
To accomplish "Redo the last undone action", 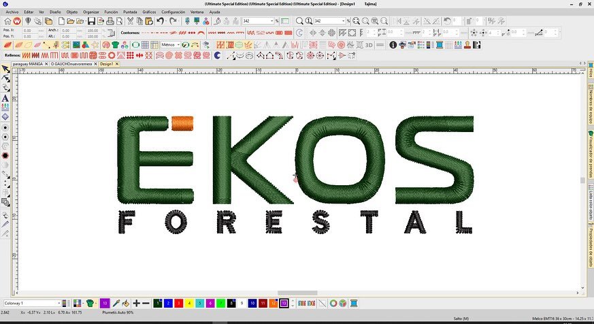I will tap(173, 21).
